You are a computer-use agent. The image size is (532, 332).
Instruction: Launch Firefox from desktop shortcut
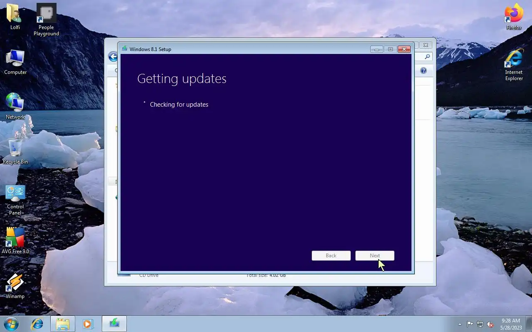click(x=514, y=17)
